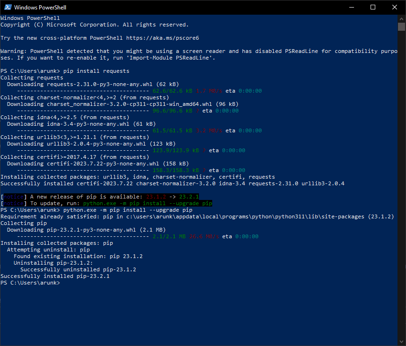Click 'Collecting certifi>=2017.4.17' line
Viewport: 406px width, 346px height.
[75, 157]
